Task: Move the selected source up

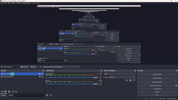Action: (13, 91)
